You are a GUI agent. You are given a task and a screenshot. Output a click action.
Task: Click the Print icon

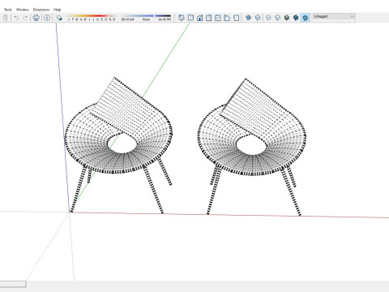click(36, 18)
